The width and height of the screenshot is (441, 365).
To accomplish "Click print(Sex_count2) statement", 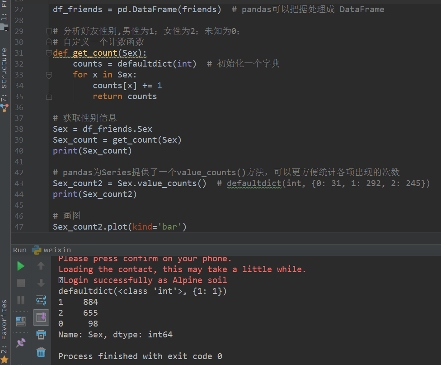I will point(95,194).
